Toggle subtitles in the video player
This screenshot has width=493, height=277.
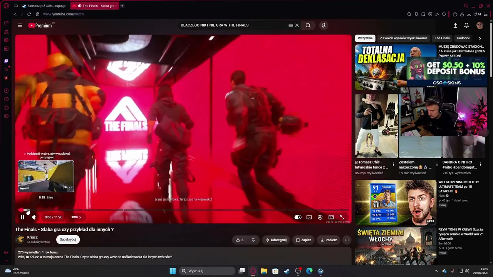pos(309,217)
